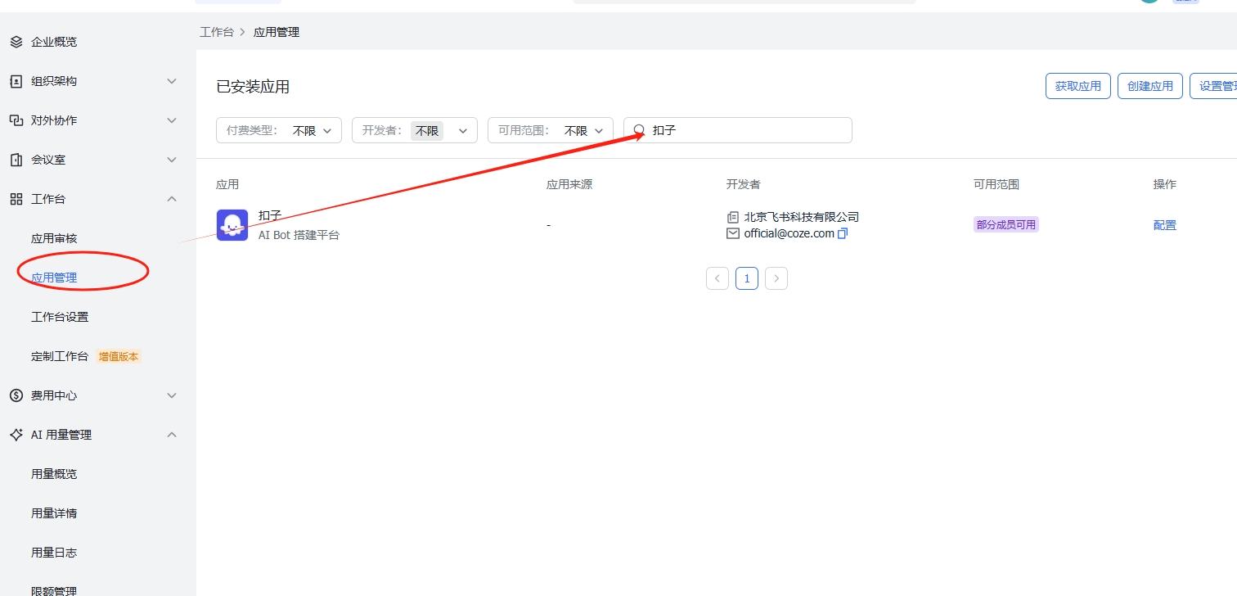Viewport: 1237px width, 596px height.
Task: Click the 已安装应用 heading
Action: coord(253,87)
